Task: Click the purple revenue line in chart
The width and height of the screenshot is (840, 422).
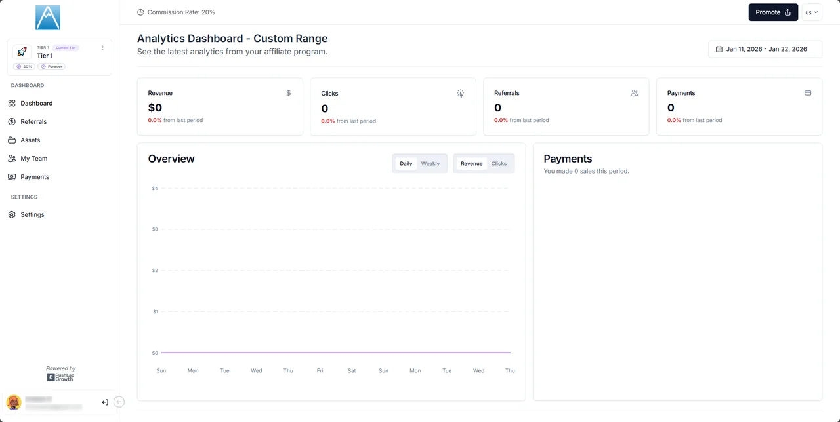Action: [x=335, y=353]
